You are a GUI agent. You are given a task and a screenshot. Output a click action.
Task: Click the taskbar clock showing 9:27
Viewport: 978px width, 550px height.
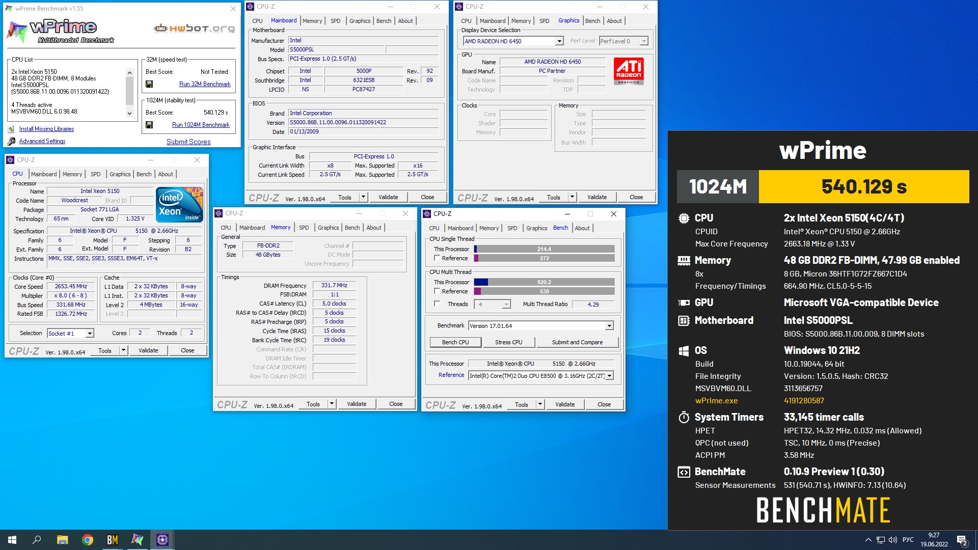point(934,540)
